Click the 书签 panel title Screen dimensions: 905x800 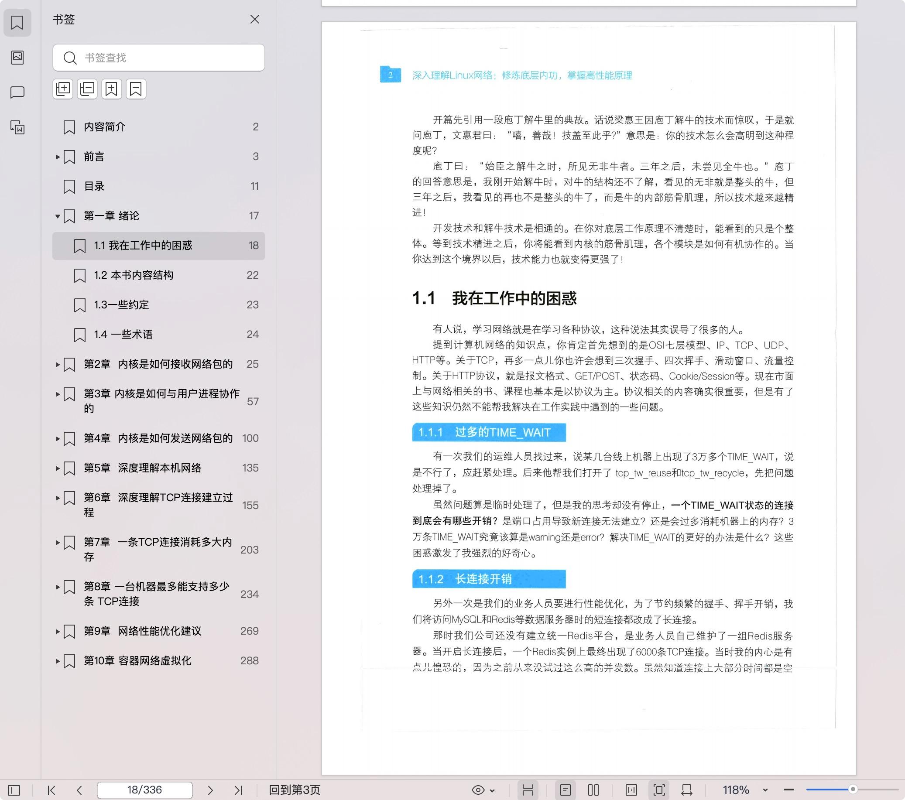click(64, 20)
